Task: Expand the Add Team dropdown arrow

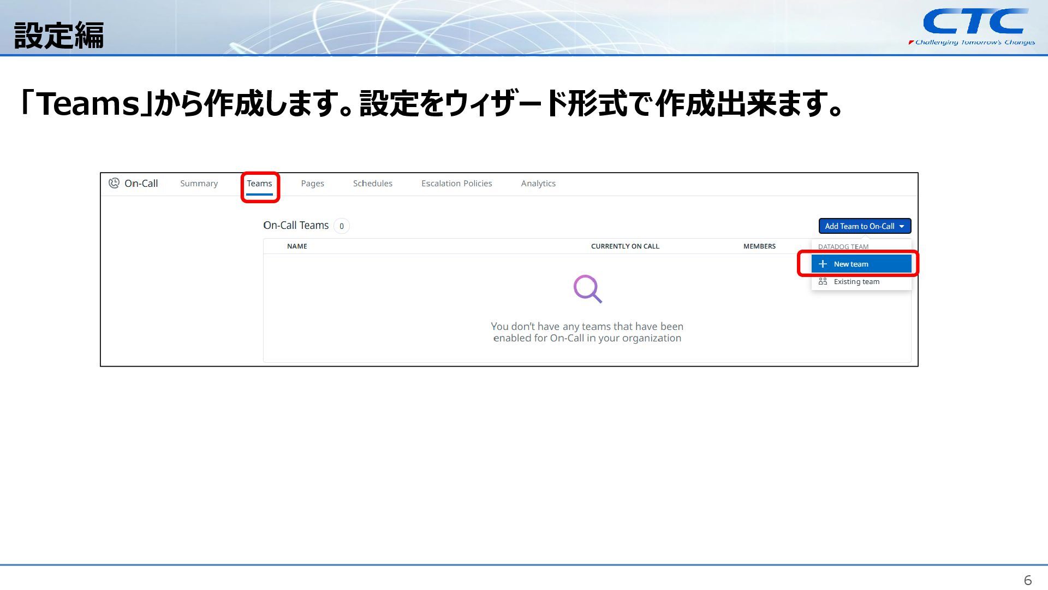Action: coord(902,226)
